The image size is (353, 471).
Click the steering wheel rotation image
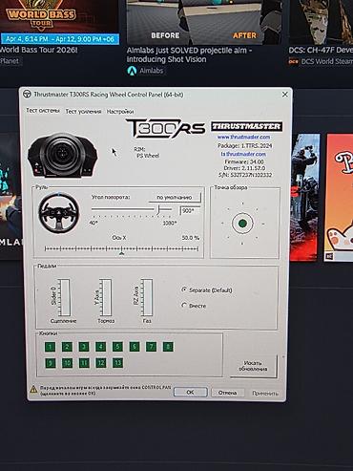point(58,212)
